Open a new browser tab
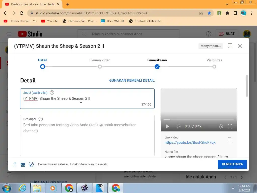The width and height of the screenshot is (257, 193). click(68, 4)
